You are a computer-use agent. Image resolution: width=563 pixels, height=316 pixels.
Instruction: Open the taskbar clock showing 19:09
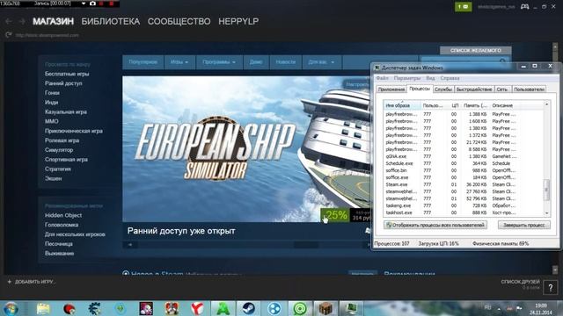[541, 308]
